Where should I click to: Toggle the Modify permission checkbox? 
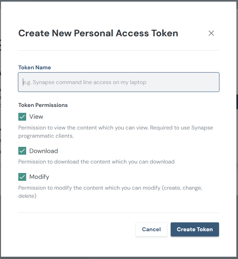22,177
